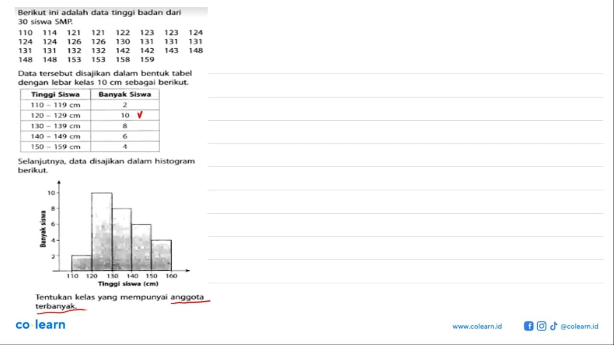
Task: Click the '130 - 139 cm' table cell
Action: coord(55,126)
